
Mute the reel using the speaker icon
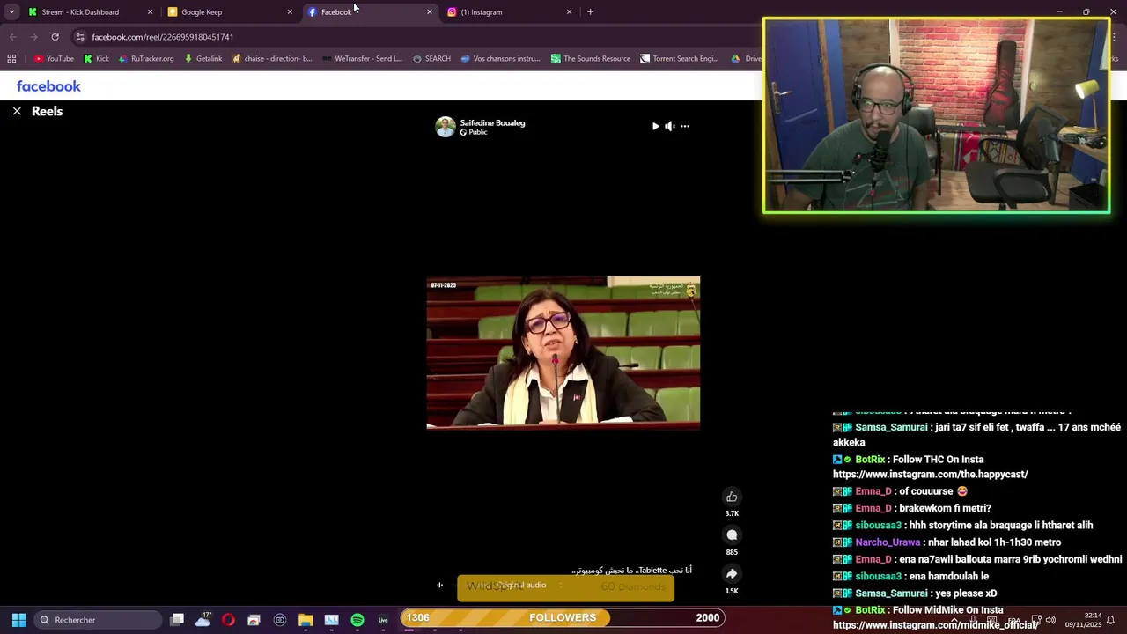pyautogui.click(x=670, y=127)
